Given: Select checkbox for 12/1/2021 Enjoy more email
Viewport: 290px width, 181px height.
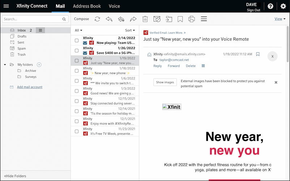Looking at the screenshot, I should click(x=77, y=121).
